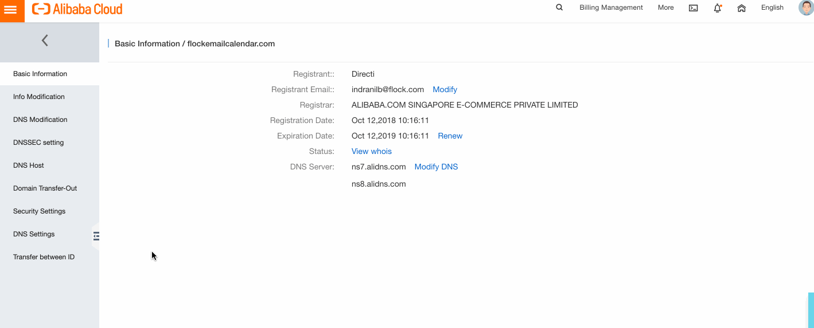Click the blue tab at the right edge
Viewport: 814px width, 328px height.
[x=811, y=310]
